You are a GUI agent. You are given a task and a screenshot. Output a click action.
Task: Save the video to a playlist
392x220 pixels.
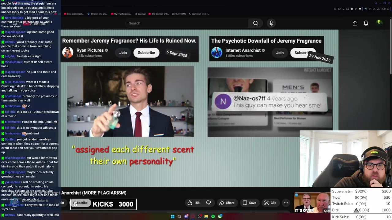click(x=249, y=203)
